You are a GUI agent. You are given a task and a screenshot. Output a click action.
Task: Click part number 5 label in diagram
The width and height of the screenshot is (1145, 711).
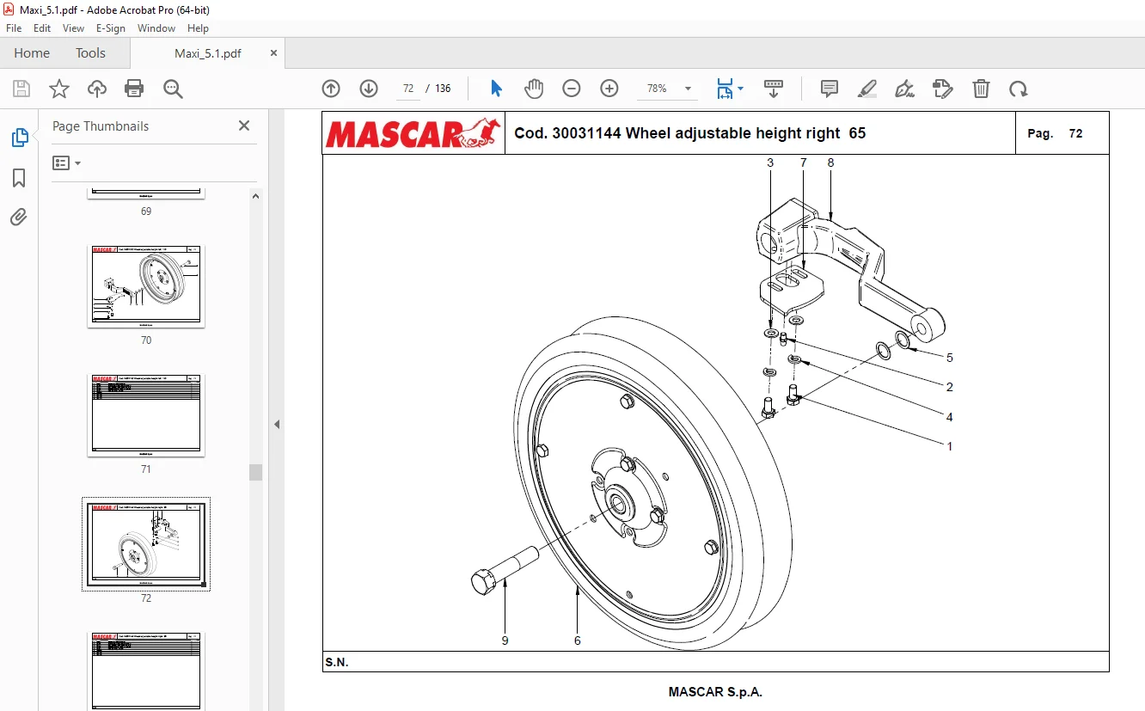click(x=950, y=358)
